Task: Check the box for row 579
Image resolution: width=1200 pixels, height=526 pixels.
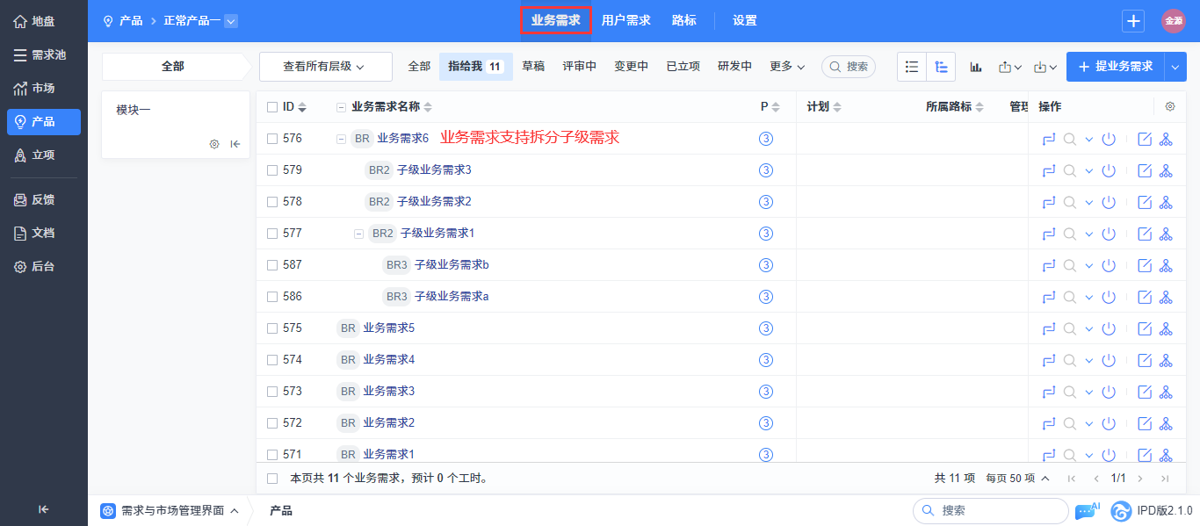Action: click(272, 170)
